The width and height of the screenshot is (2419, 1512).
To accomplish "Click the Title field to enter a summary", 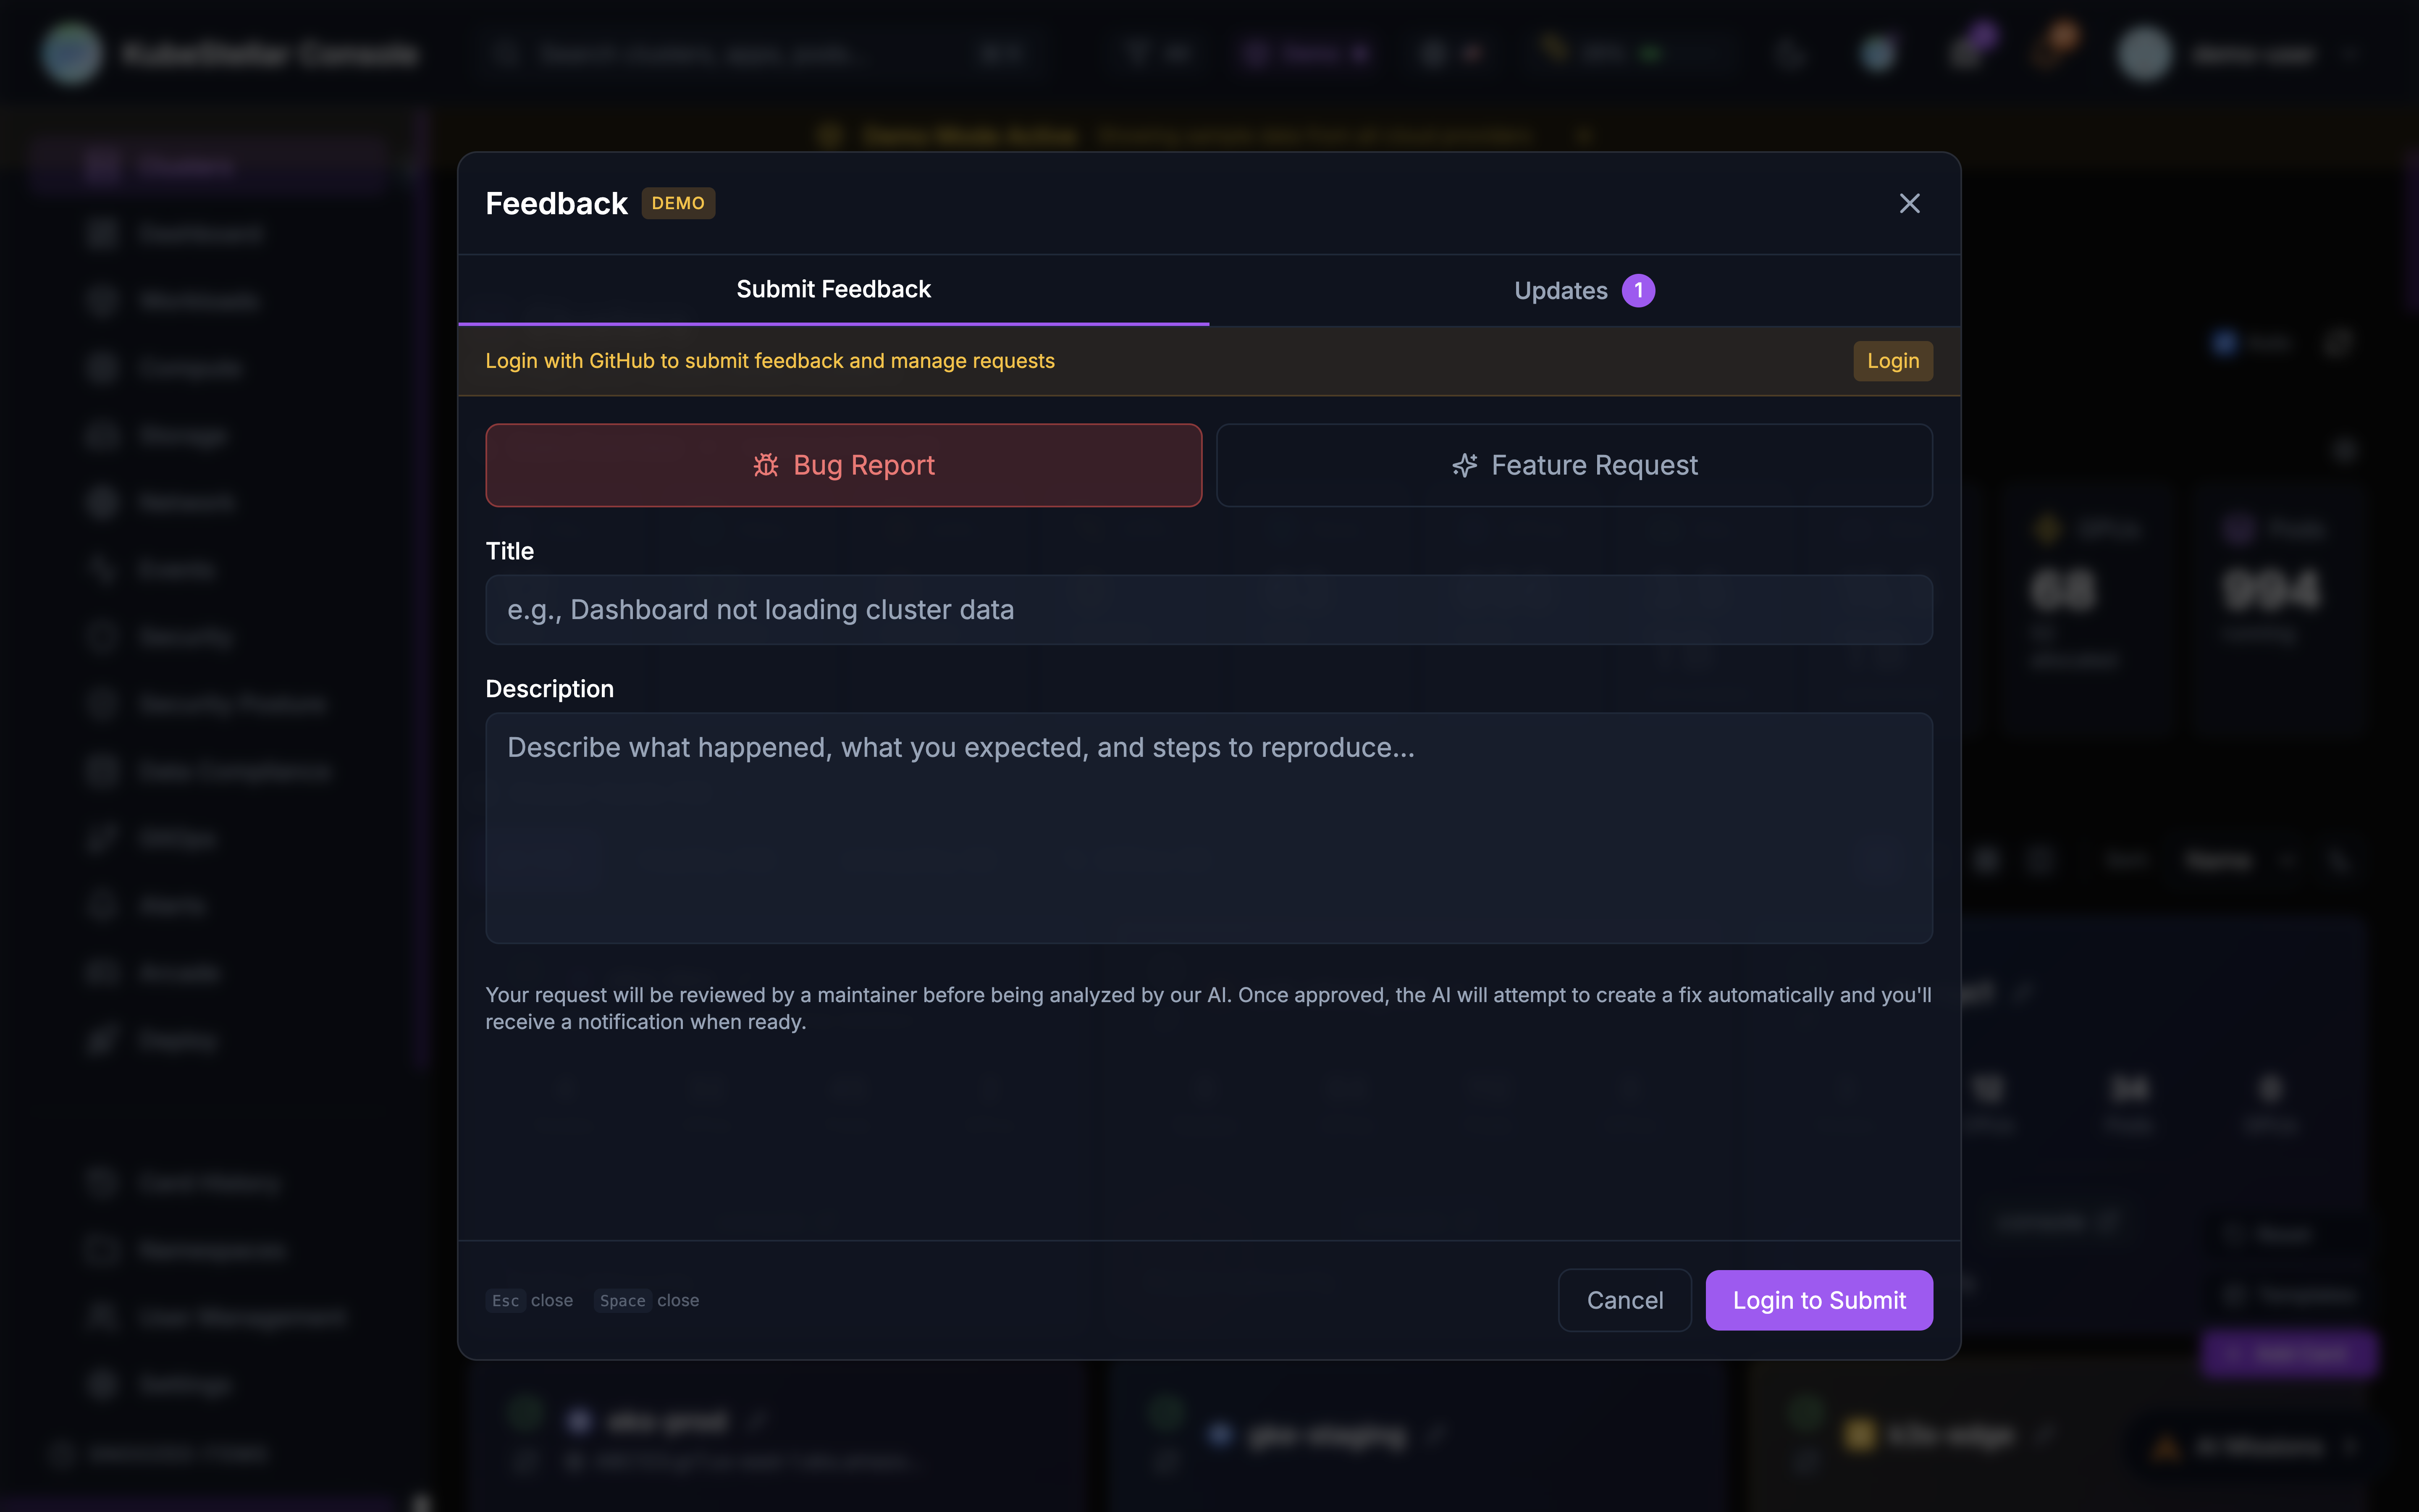I will tap(1209, 609).
